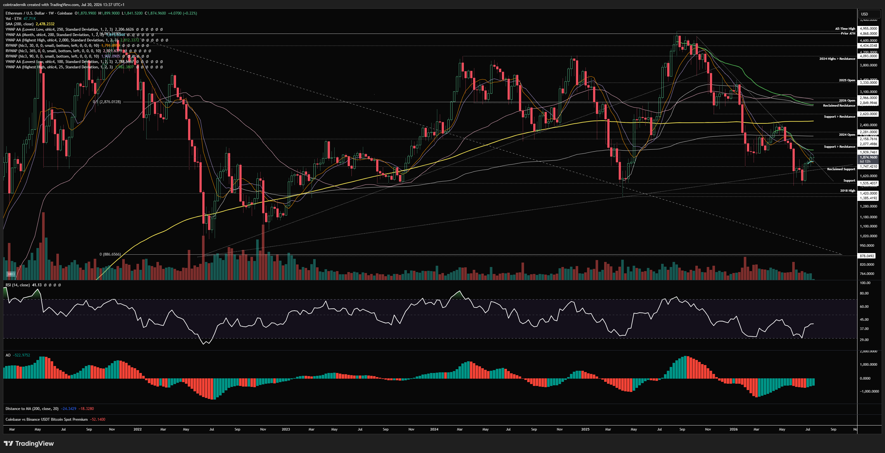Select the spot premium value -52.1400
Screen dimensions: 885x453
pyautogui.click(x=98, y=419)
